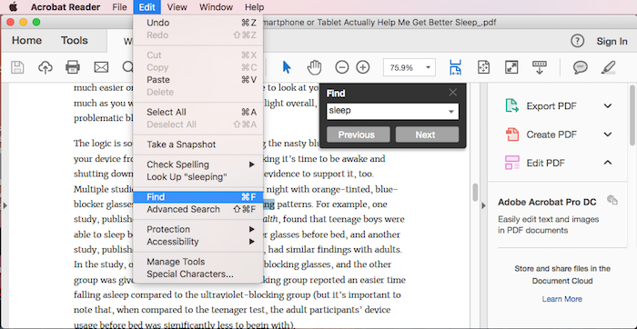Viewport: 637px width, 329px height.
Task: Click the left pane expander arrow
Action: coord(5,205)
